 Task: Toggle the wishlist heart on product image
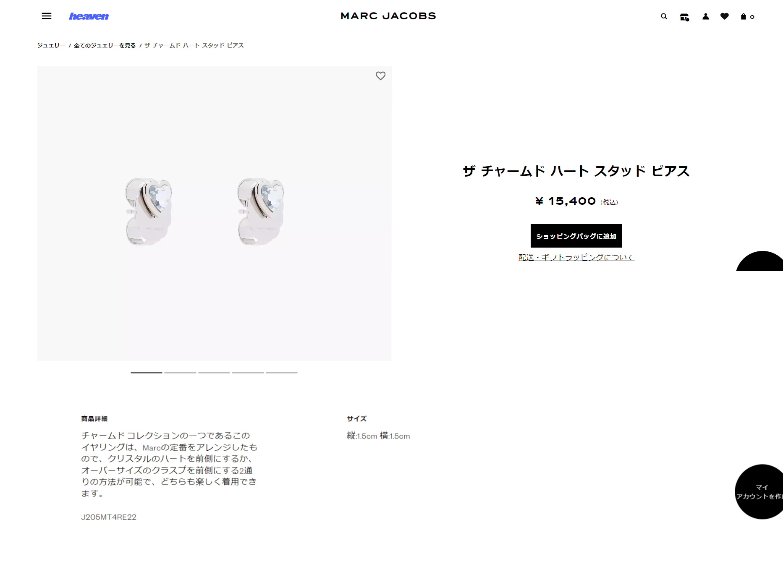(380, 76)
